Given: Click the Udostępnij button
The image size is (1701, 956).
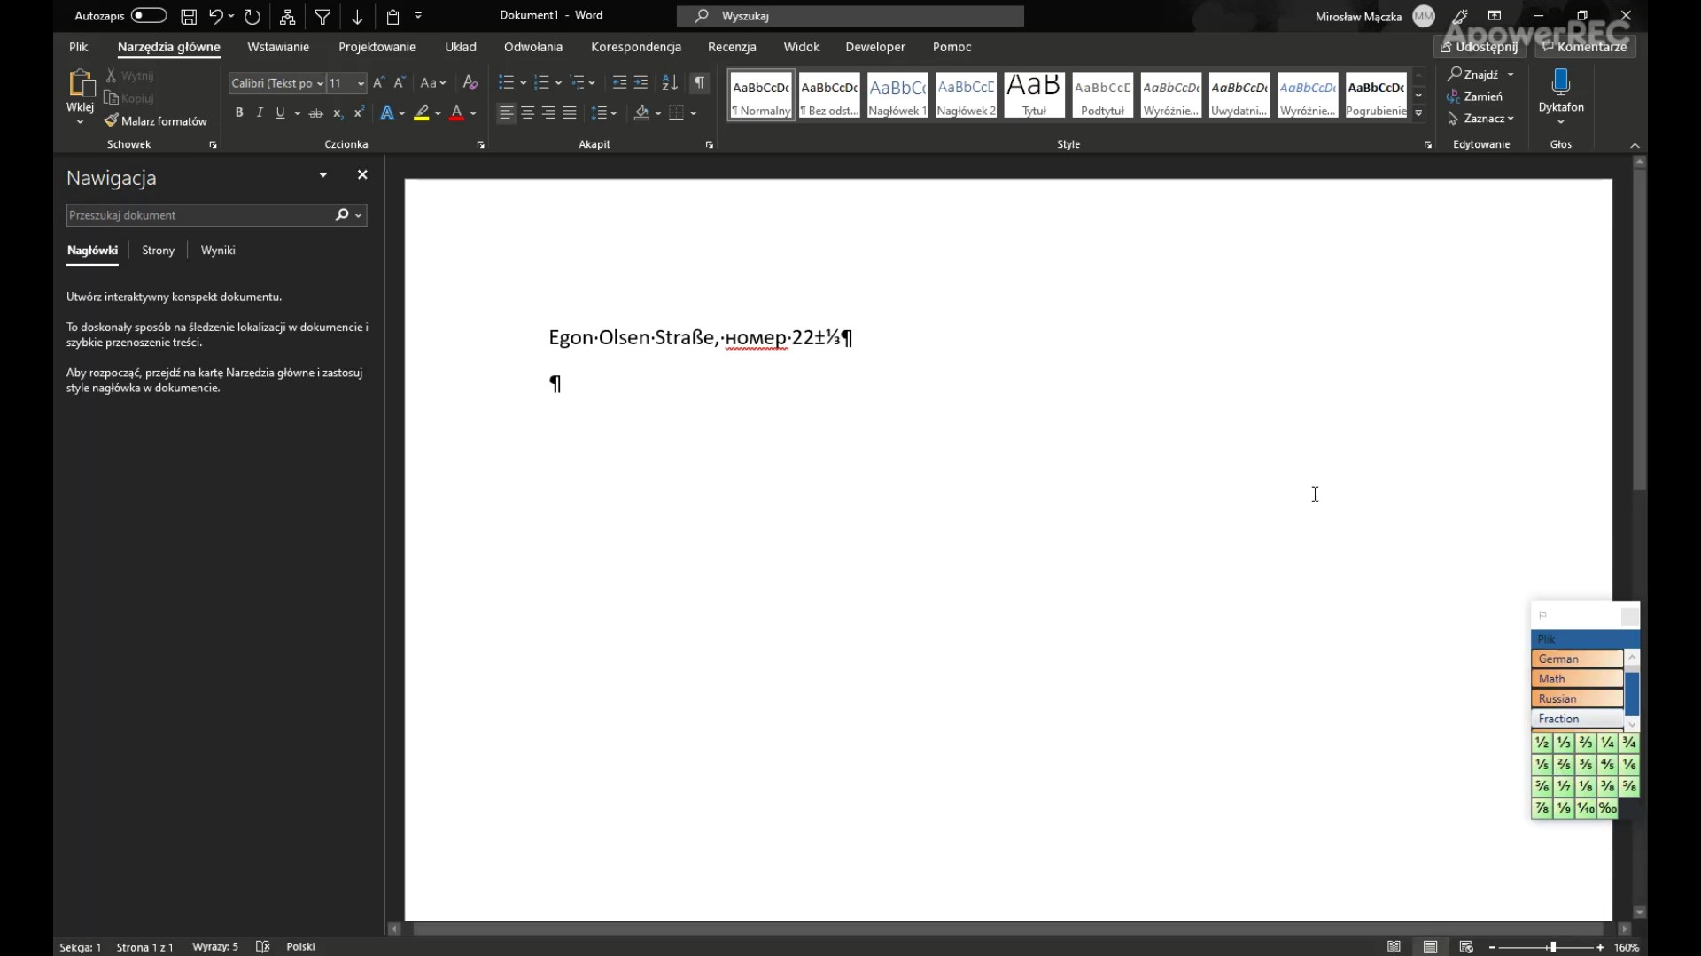Looking at the screenshot, I should (x=1479, y=47).
